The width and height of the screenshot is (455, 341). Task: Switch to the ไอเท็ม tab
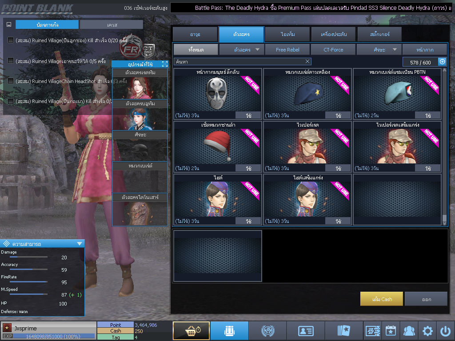[x=287, y=34]
